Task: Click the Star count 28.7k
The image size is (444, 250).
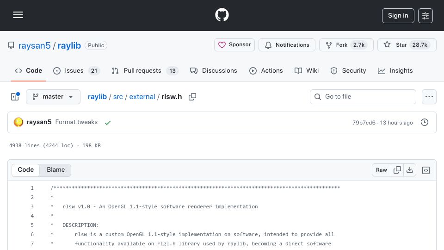Action: (419, 45)
